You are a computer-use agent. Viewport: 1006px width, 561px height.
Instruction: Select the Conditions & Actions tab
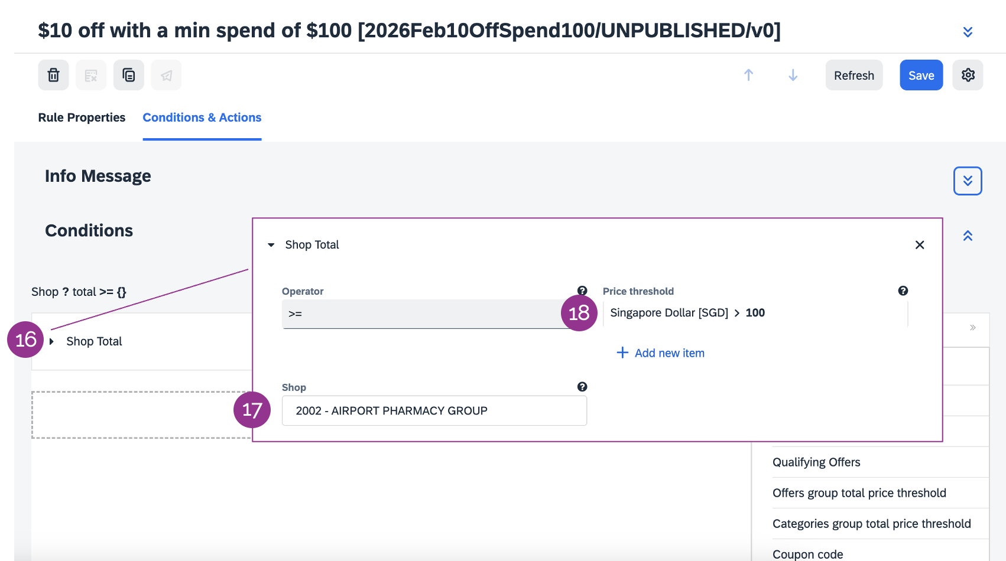(x=202, y=118)
